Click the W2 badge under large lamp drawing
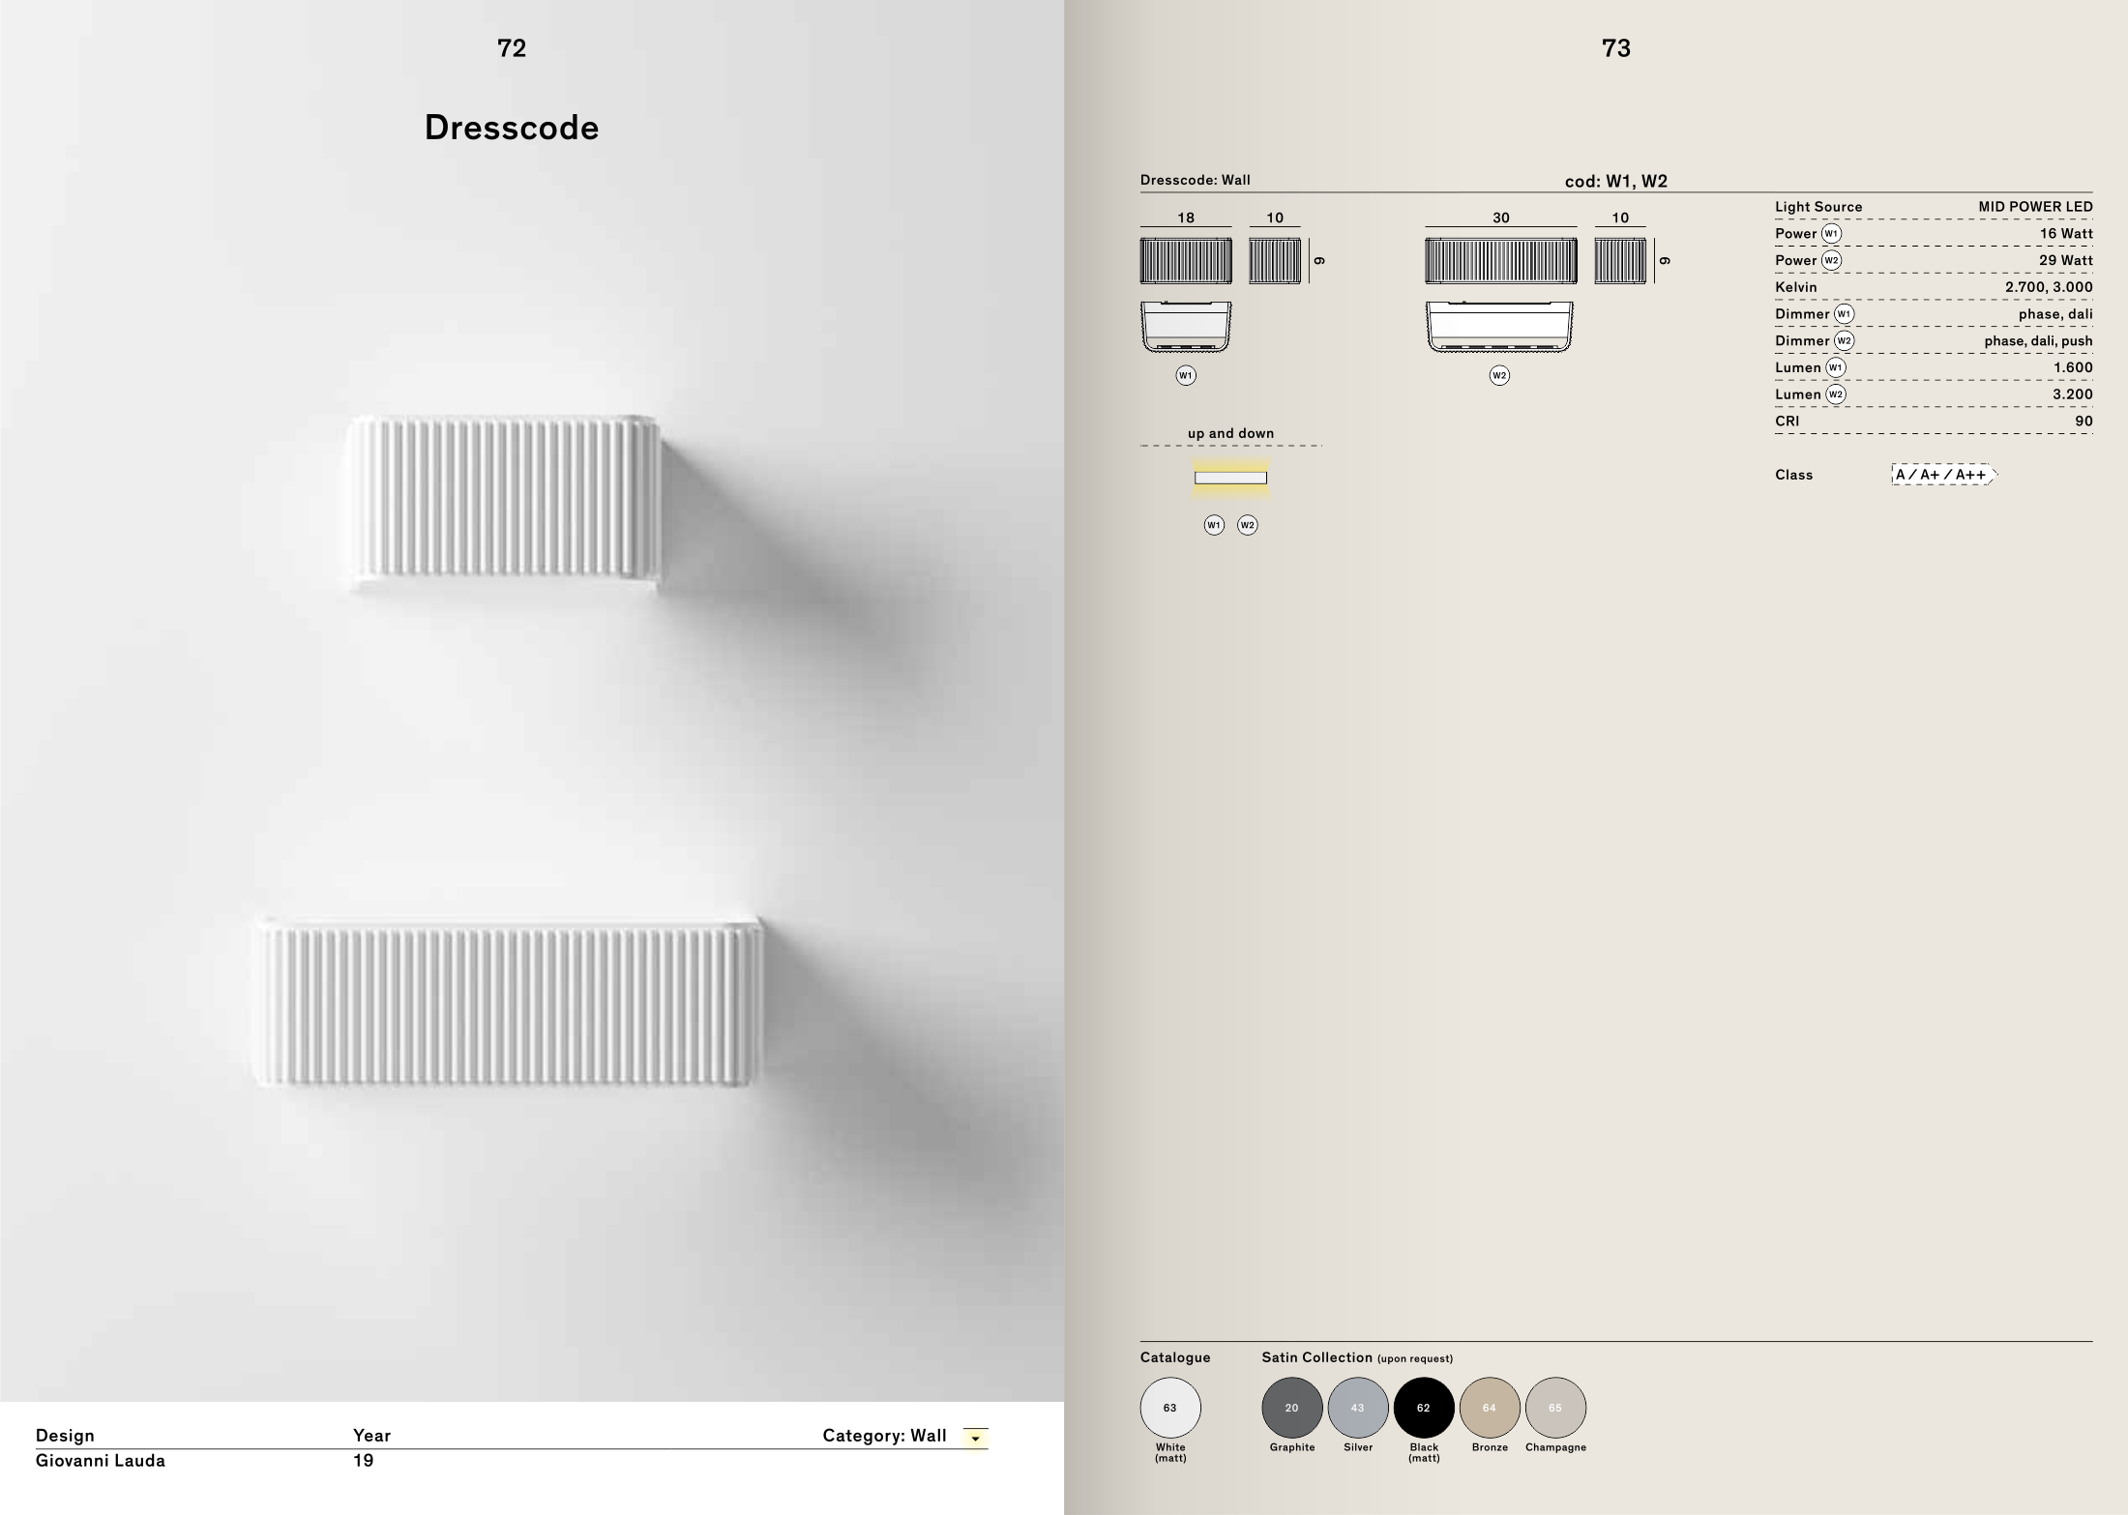Image resolution: width=2128 pixels, height=1515 pixels. 1499,375
